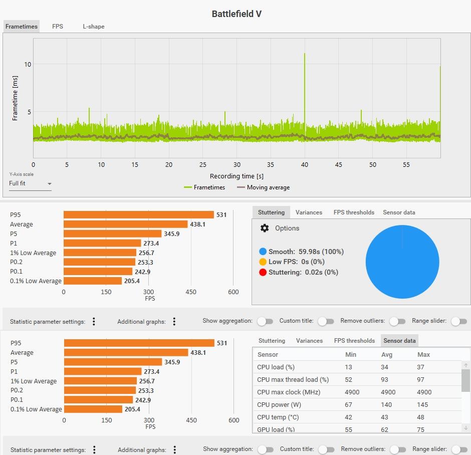Switch to the Frametimes tab
471x455 pixels.
coord(22,27)
